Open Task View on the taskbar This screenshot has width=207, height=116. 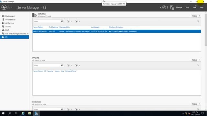point(16,113)
